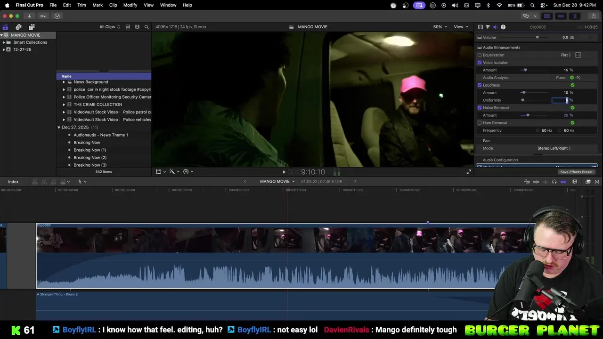Open the Transitions browser icon
The height and width of the screenshot is (339, 603).
[x=597, y=182]
